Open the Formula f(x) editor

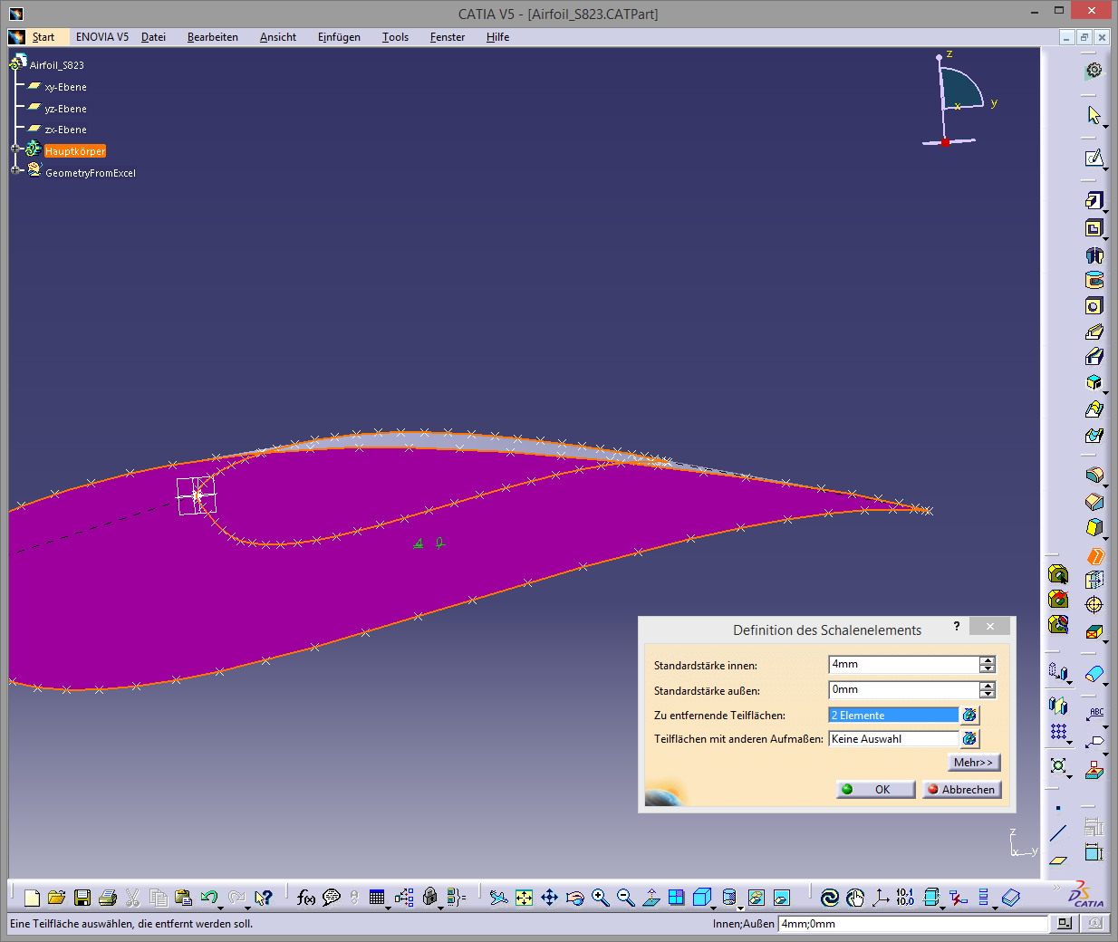(306, 898)
